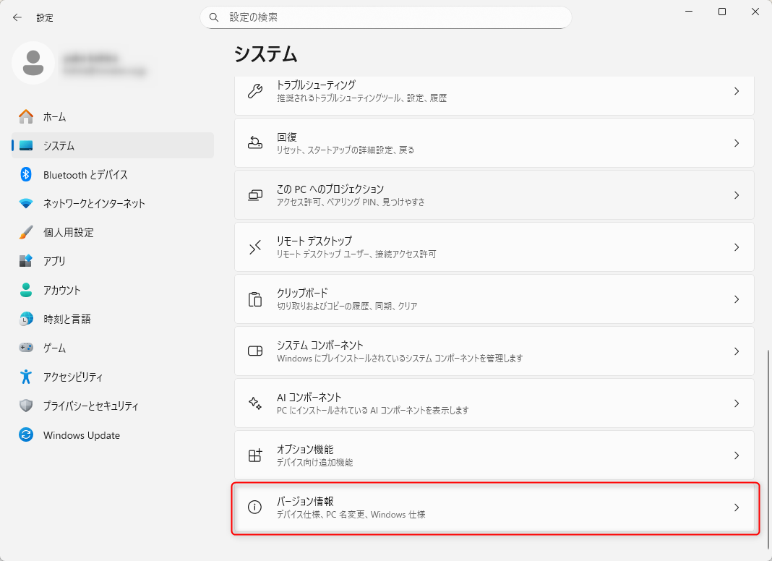Click the network Wi-Fi icon
772x561 pixels.
tap(26, 203)
